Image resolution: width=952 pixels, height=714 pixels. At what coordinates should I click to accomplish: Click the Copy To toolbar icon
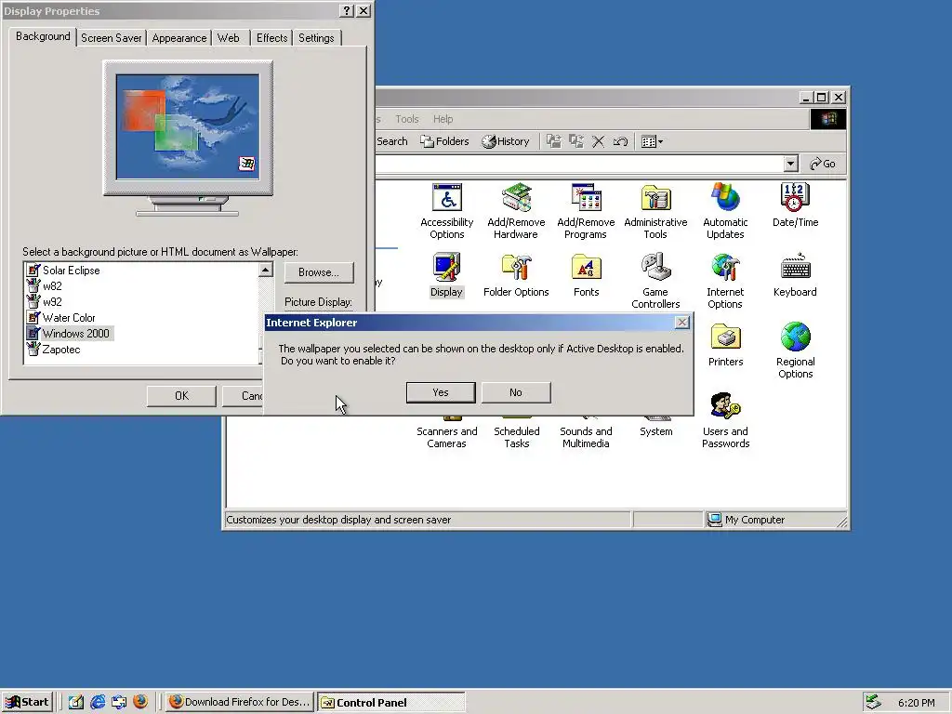tap(575, 141)
